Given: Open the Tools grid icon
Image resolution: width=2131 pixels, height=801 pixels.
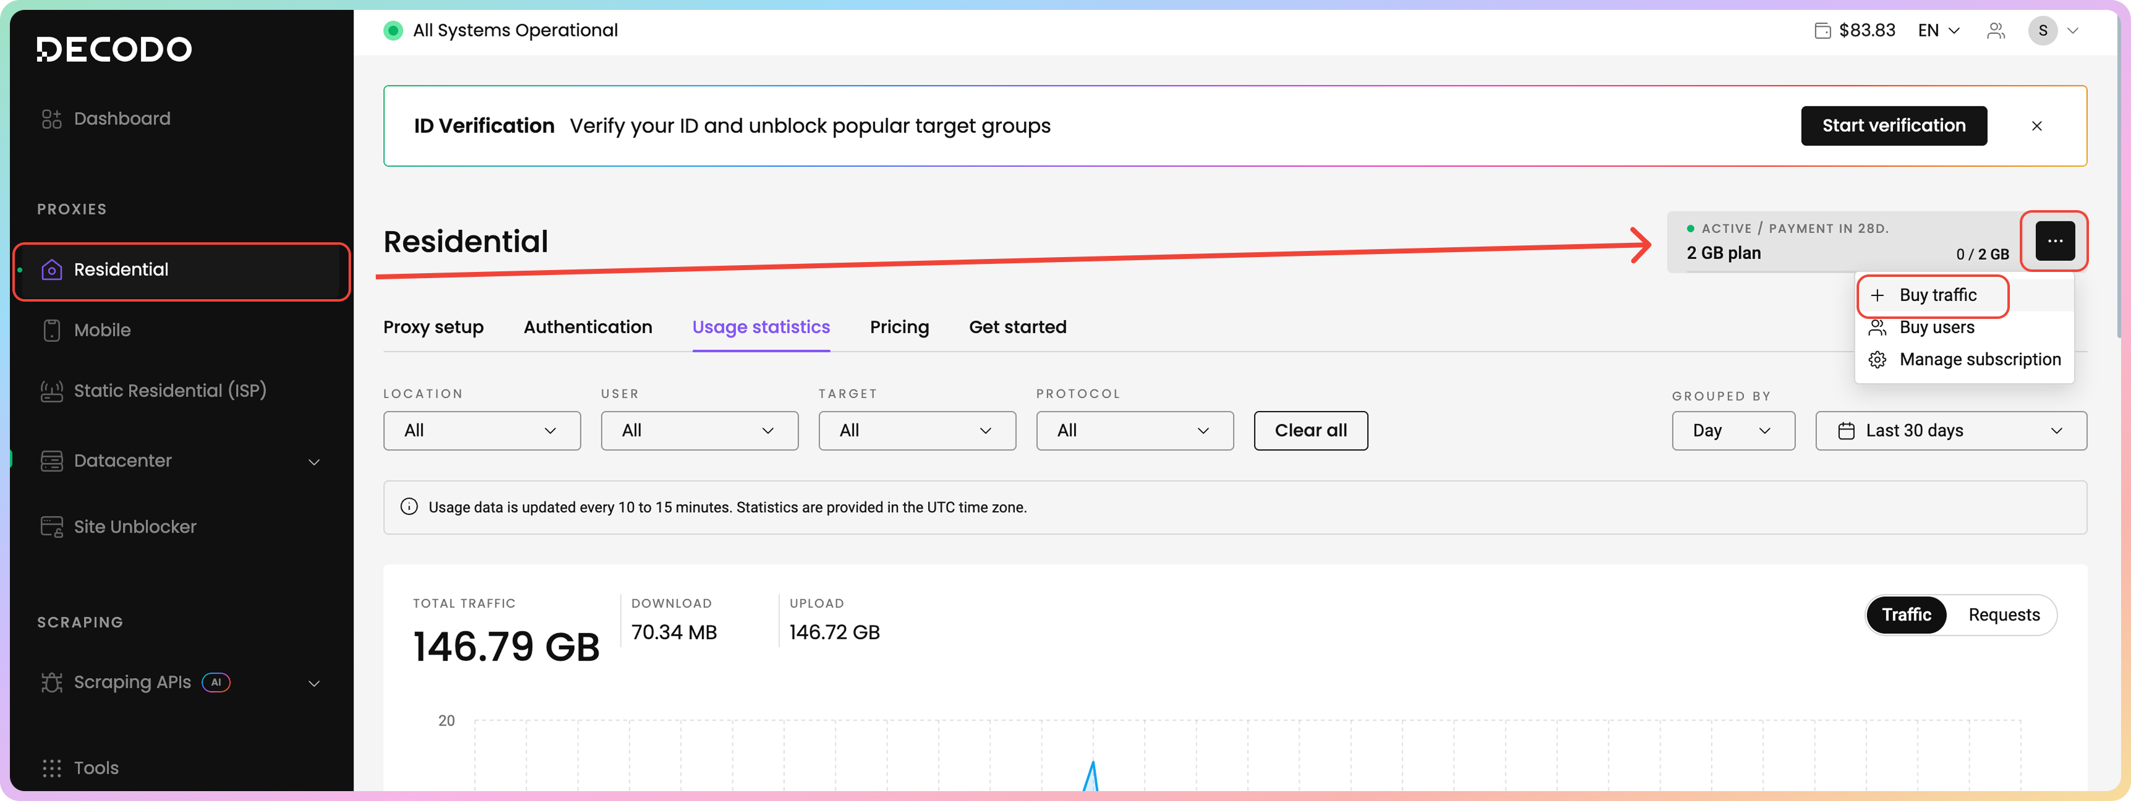Looking at the screenshot, I should click(x=51, y=768).
